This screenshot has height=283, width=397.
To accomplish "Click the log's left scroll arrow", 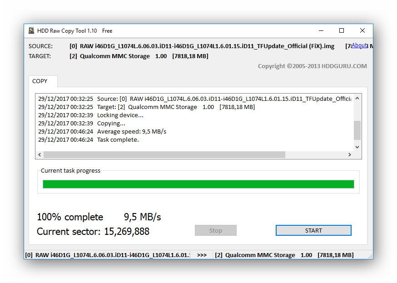I will [40, 155].
